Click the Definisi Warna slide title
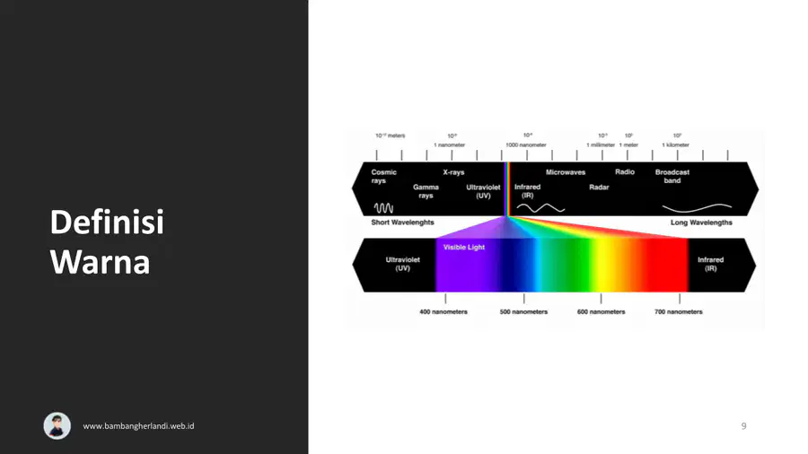 coord(107,242)
